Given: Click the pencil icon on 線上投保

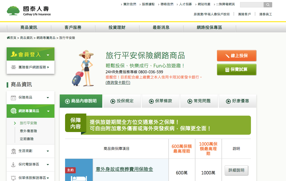Looking at the screenshot, I should pos(227,56).
